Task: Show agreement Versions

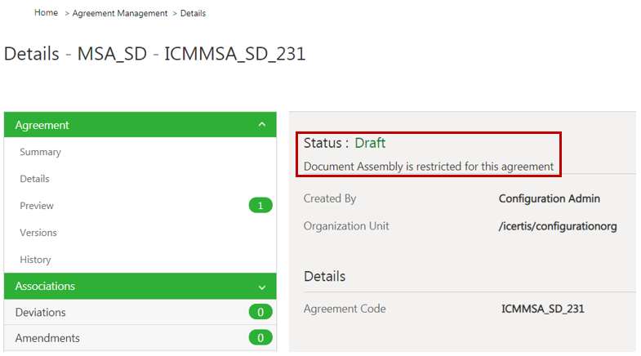Action: pyautogui.click(x=38, y=233)
